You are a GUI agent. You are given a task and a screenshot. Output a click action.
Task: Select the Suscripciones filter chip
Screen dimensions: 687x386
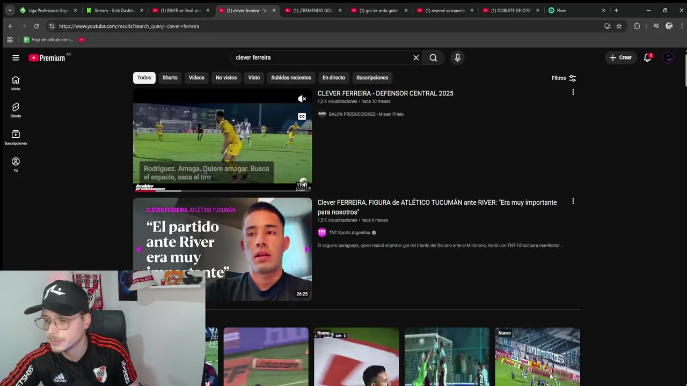click(372, 78)
